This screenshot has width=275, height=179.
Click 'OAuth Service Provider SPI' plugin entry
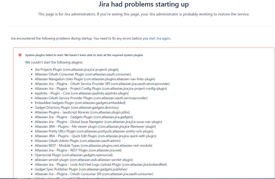coord(102,84)
